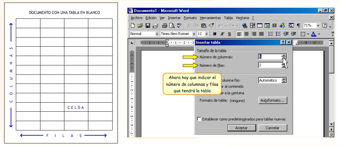The width and height of the screenshot is (340, 146).
Task: Expand more formatting toolbar buttons chevron
Action: (x=333, y=34)
